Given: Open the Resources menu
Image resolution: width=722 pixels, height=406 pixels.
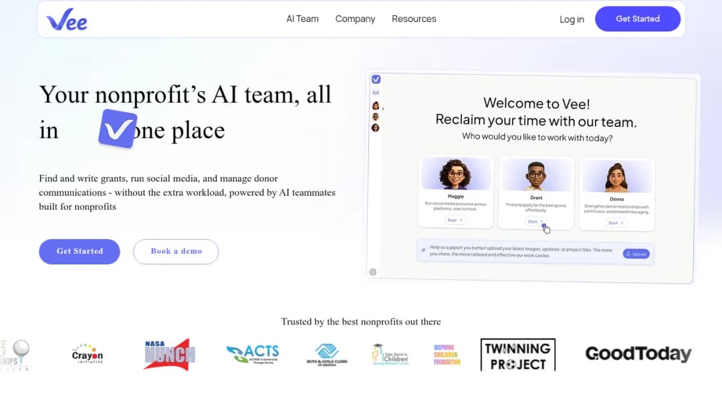Looking at the screenshot, I should pyautogui.click(x=414, y=19).
